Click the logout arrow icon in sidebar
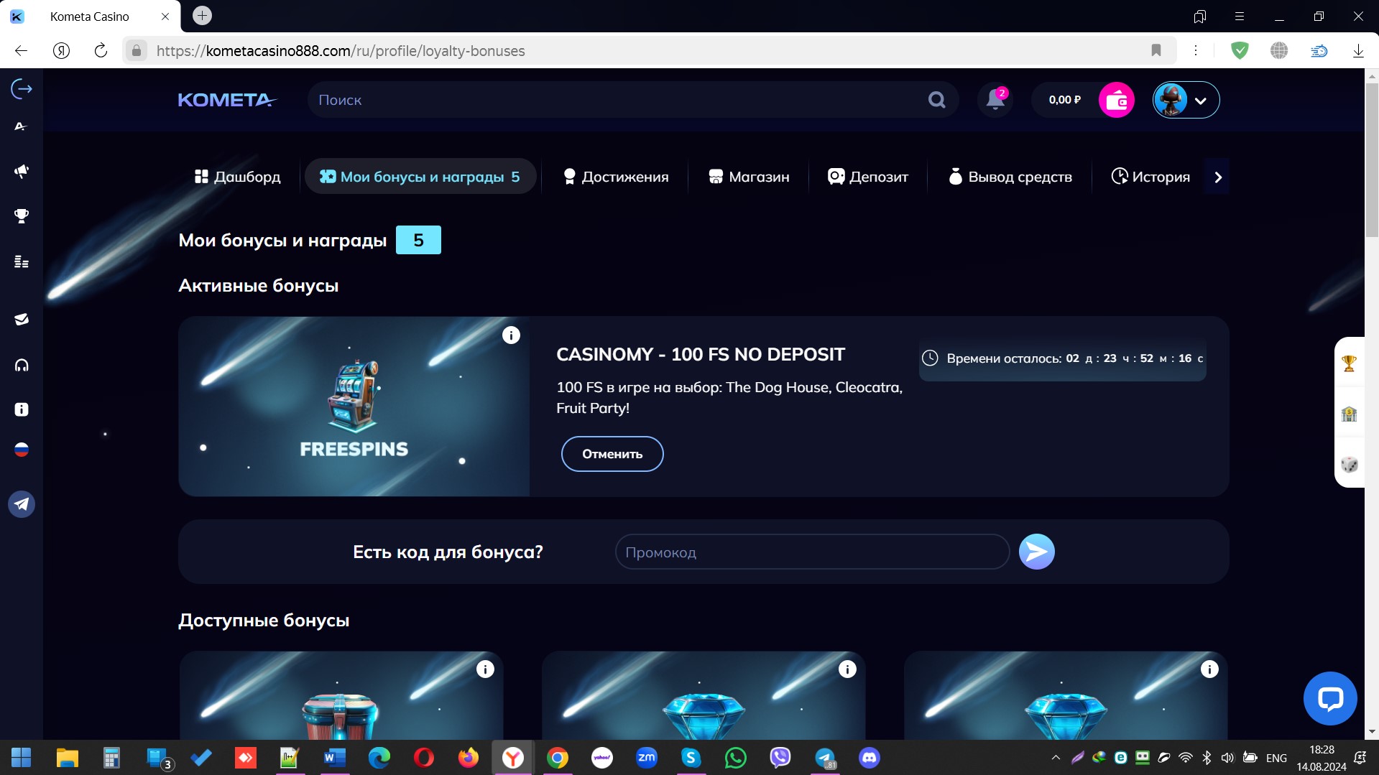The width and height of the screenshot is (1379, 775). (x=22, y=88)
